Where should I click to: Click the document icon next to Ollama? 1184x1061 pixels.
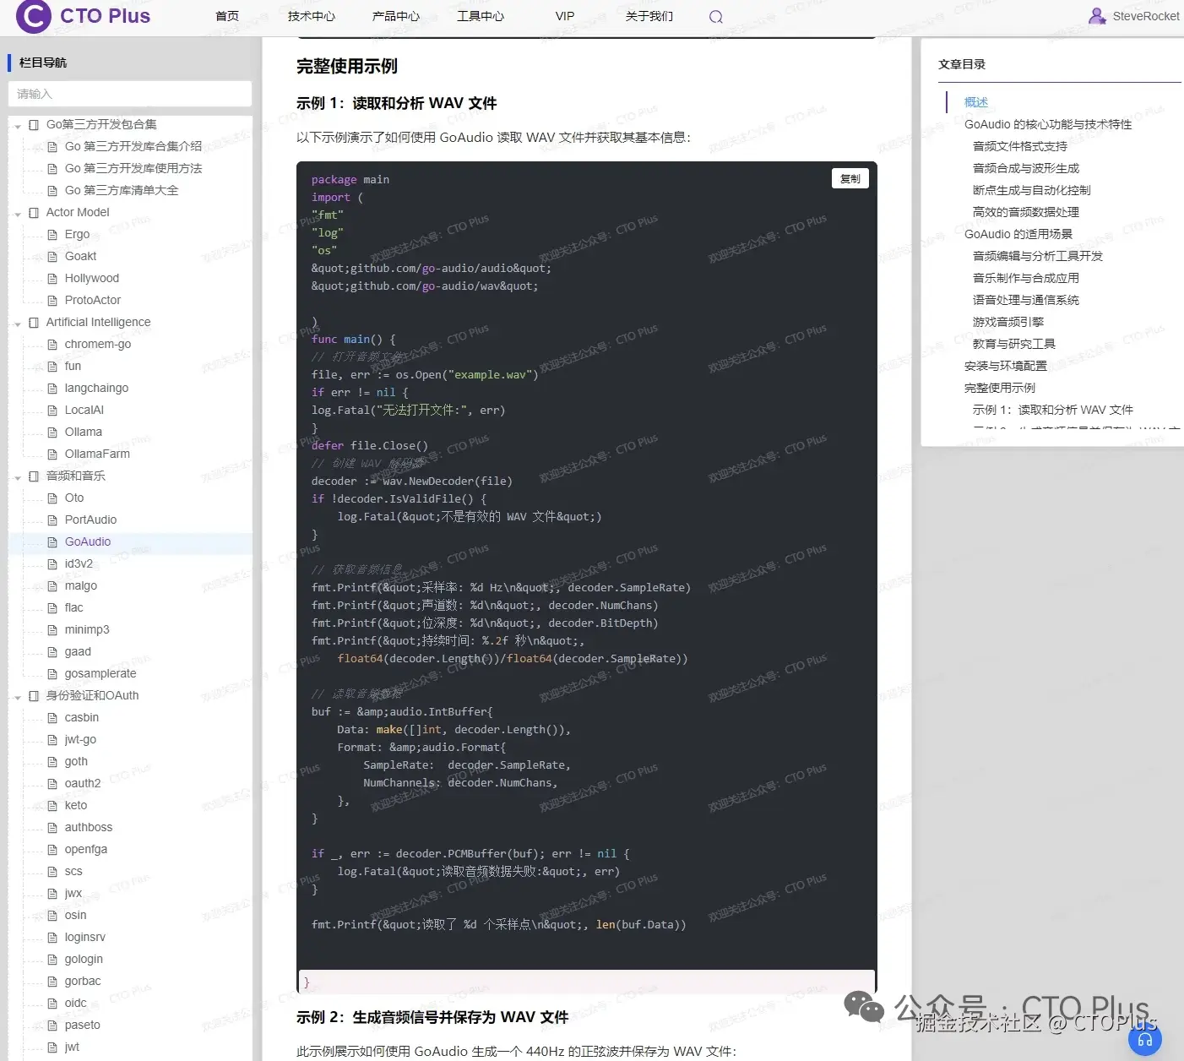tap(52, 432)
